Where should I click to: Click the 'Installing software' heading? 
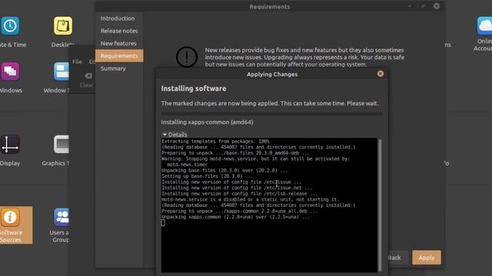click(x=194, y=89)
